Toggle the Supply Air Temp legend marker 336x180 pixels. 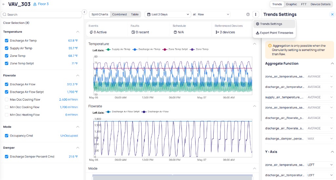(108, 49)
